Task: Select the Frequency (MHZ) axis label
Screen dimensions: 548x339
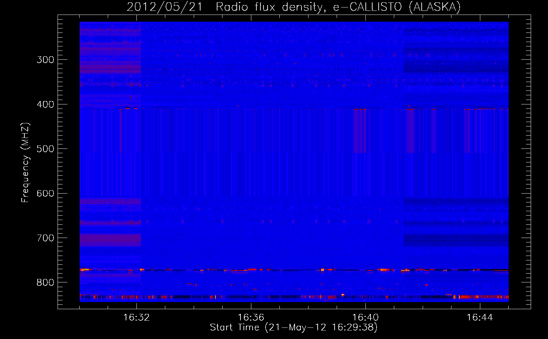Action: point(25,162)
